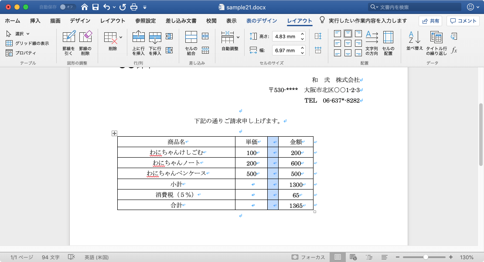Click the zoom in plus button
Viewport: 484px width, 262px height.
451,257
